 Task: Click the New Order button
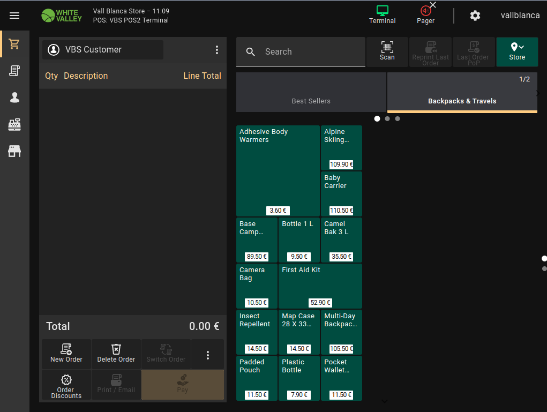pos(66,354)
